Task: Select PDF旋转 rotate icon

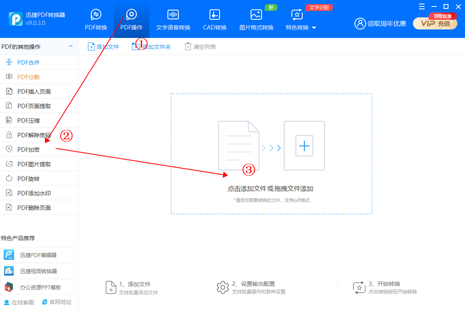Action: pos(9,178)
